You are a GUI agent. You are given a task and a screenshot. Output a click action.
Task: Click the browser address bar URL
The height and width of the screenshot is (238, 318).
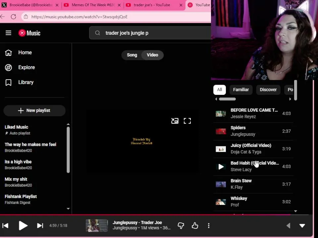point(79,17)
